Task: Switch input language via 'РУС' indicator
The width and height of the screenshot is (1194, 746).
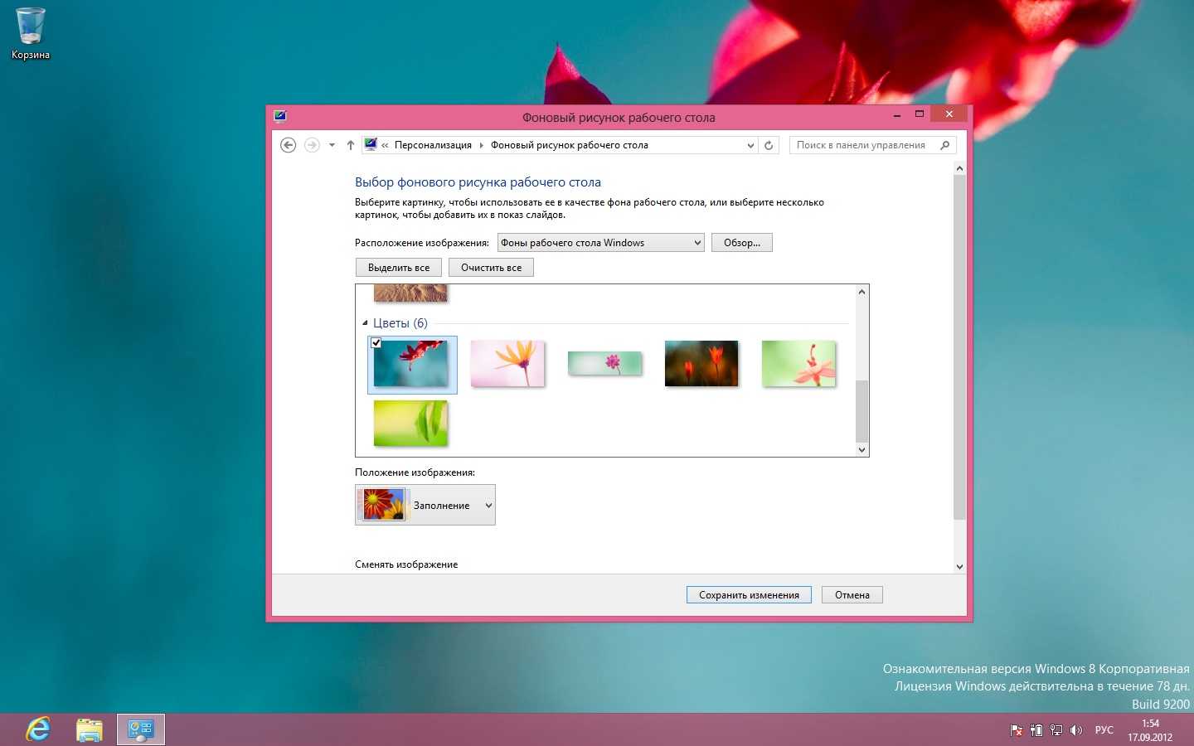Action: tap(1104, 730)
